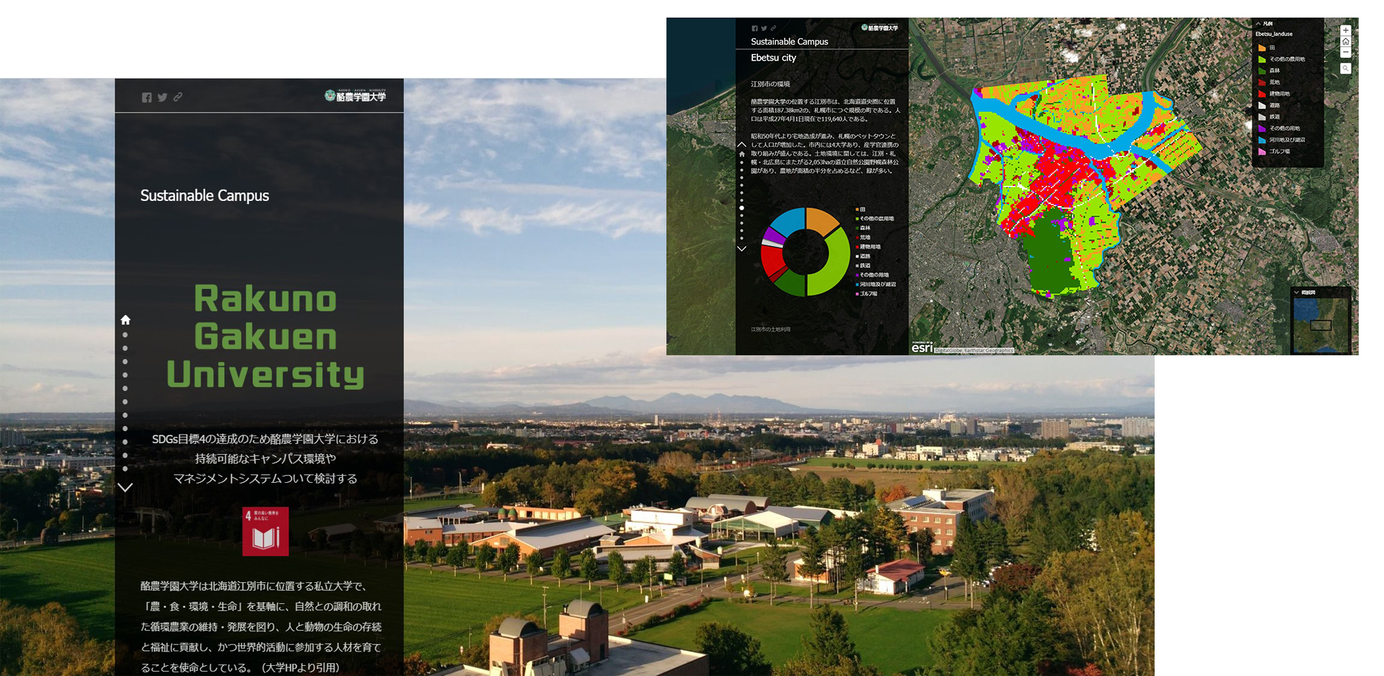The image size is (1384, 676).
Task: Click the Rakuno Gakuen University title
Action: pos(265,337)
